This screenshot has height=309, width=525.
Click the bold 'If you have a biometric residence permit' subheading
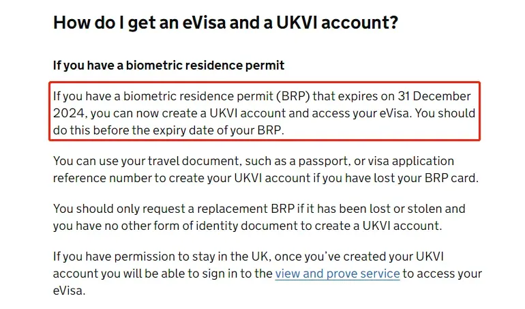(168, 65)
